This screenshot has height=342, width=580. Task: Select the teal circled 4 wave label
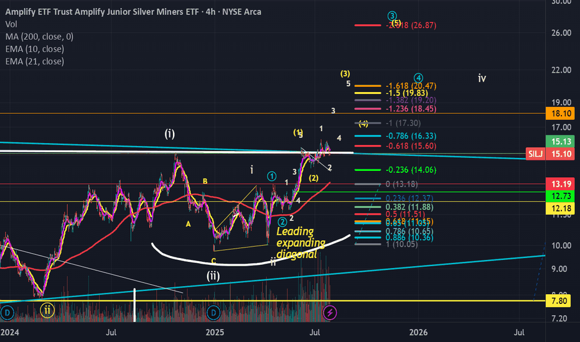418,78
